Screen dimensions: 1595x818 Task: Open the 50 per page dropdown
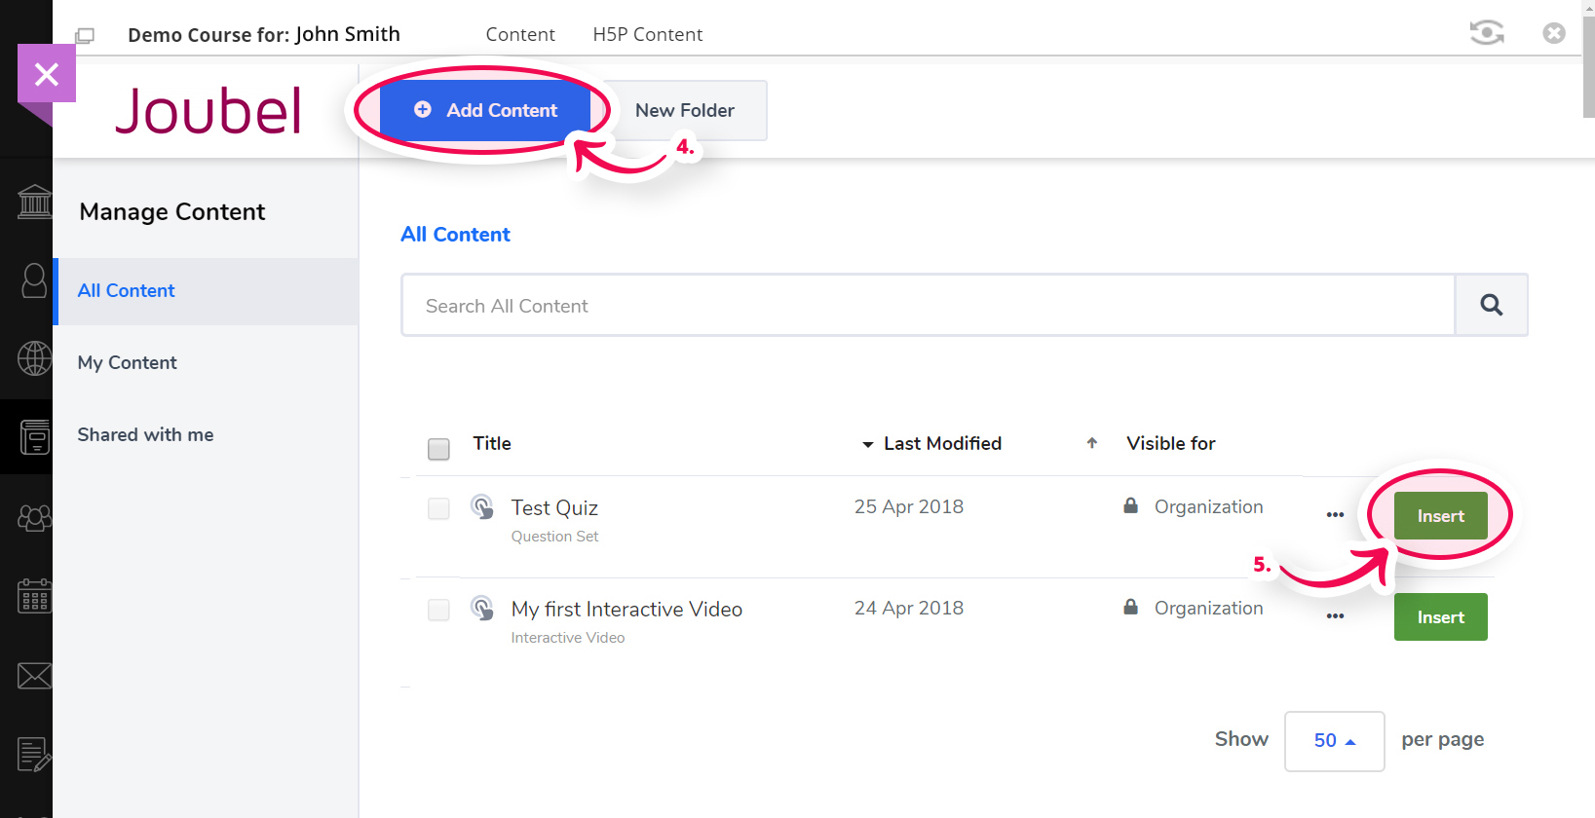pos(1334,741)
